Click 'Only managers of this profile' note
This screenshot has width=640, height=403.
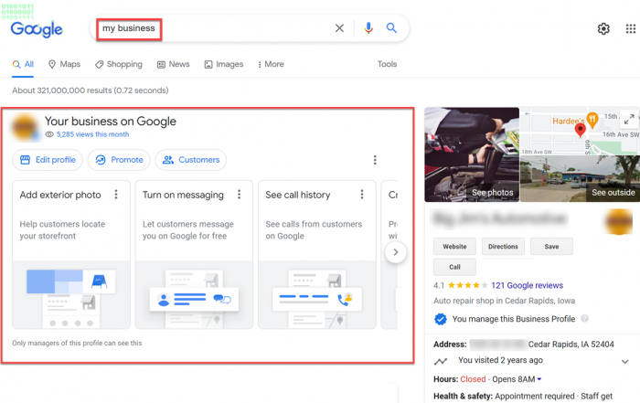(x=77, y=343)
